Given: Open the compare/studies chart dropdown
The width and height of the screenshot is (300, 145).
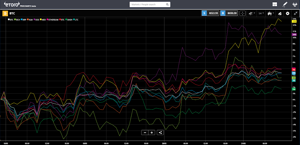Looking at the screenshot, I should (251, 13).
